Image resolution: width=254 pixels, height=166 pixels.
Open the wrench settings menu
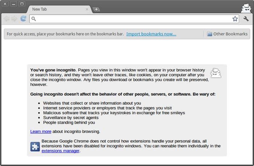(x=246, y=19)
